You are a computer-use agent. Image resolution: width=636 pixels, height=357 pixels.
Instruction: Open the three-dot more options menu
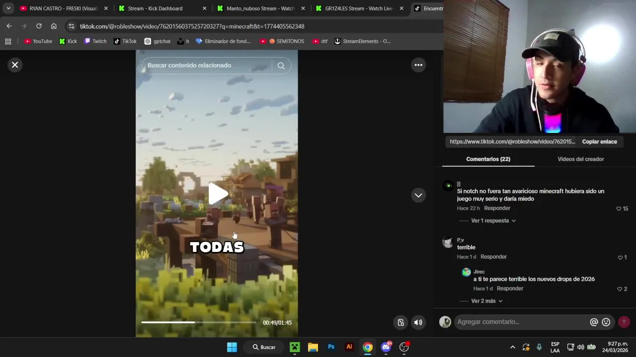click(418, 65)
